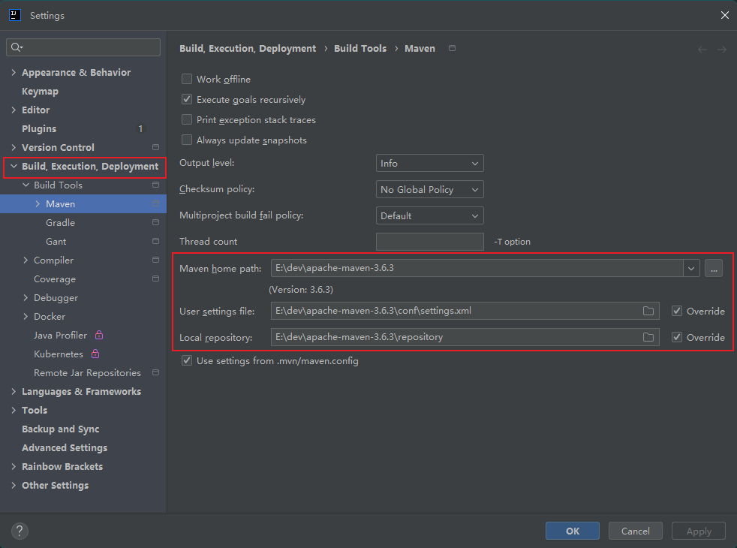Screen dimensions: 737x548
Task: Uncheck Override for Local repository
Action: click(677, 337)
